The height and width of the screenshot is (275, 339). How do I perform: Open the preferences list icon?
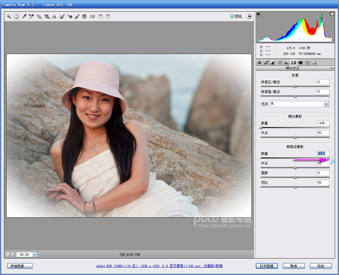[x=93, y=16]
